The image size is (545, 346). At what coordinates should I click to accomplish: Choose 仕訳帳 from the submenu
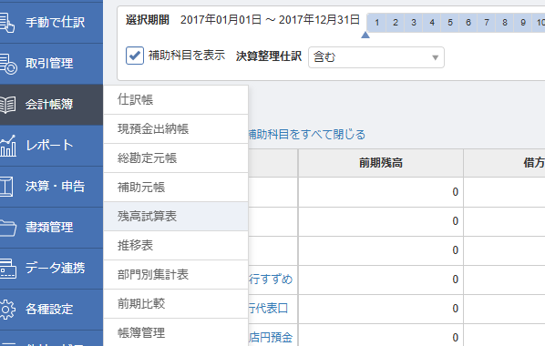click(176, 99)
